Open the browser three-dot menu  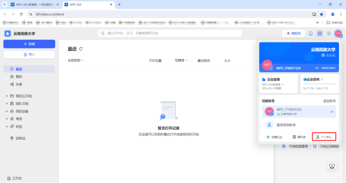pos(341,14)
